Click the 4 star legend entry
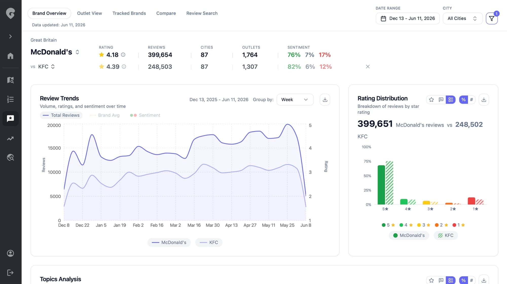Screen dimensions: 507x284 point(406,225)
